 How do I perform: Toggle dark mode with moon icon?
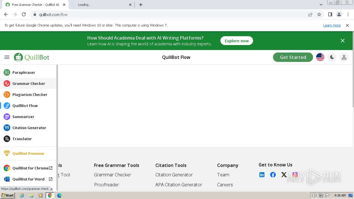coord(332,57)
